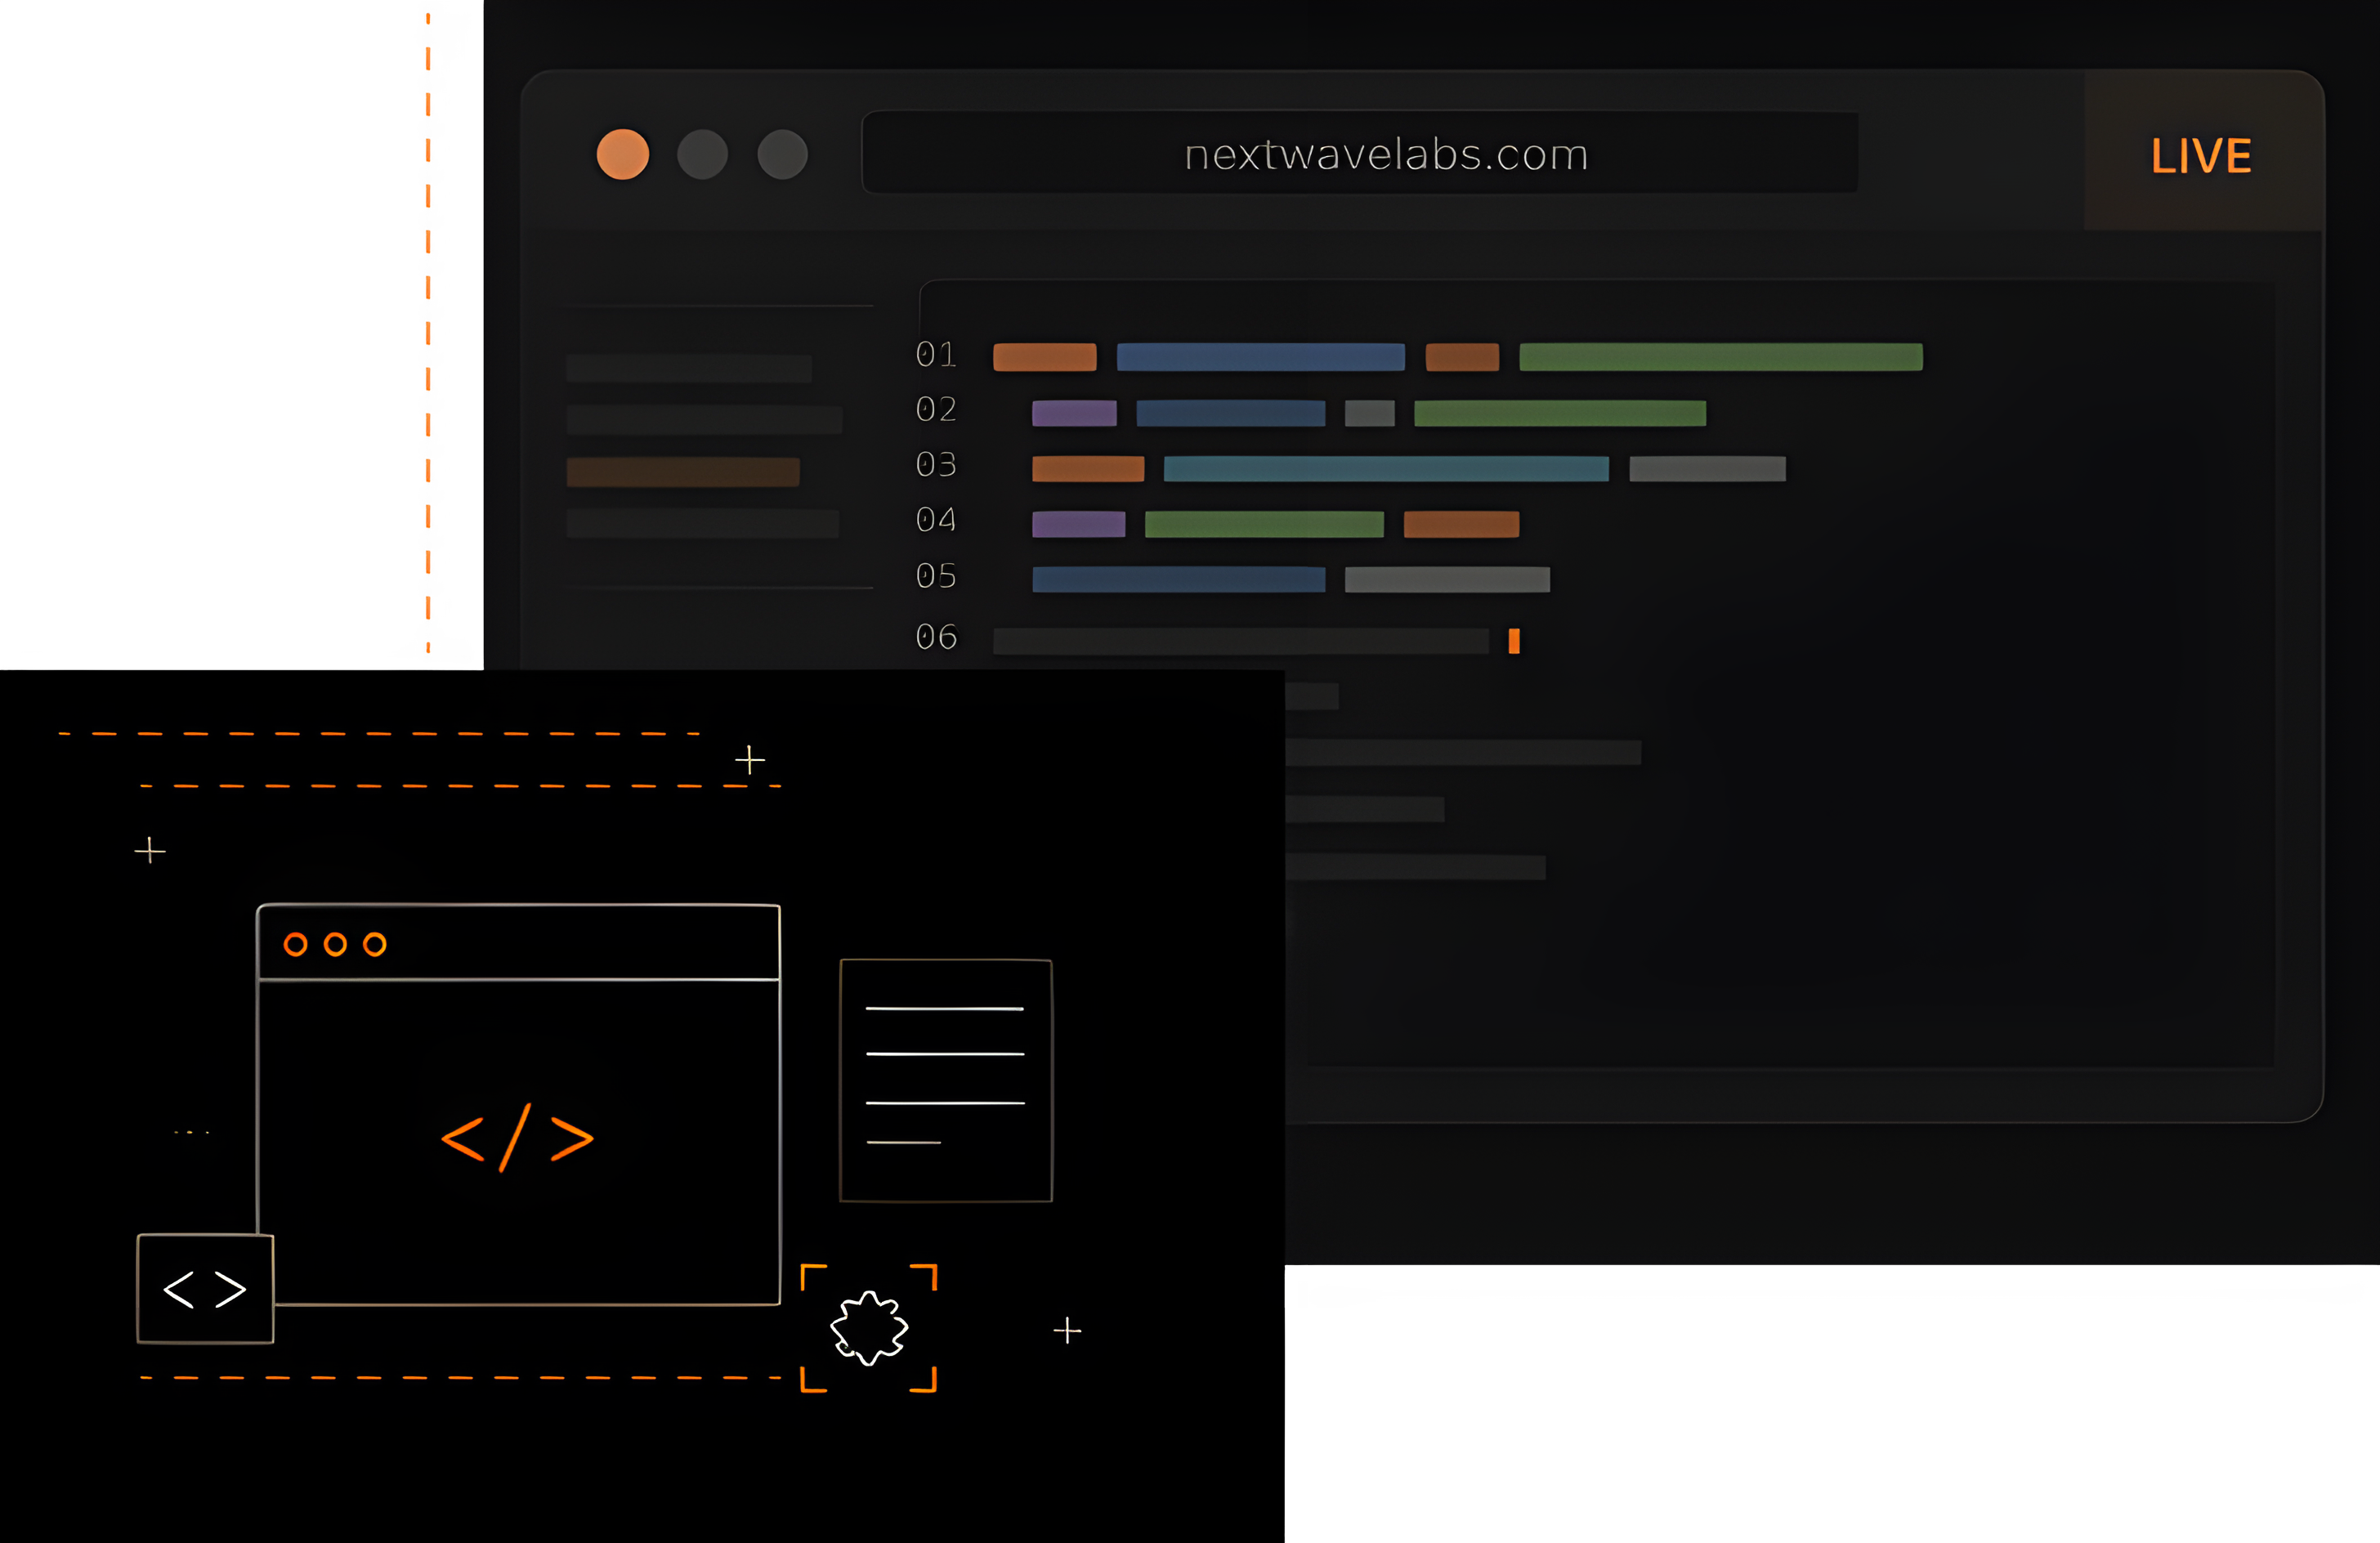Screen dimensions: 2380x1543
Task: Click the orange window dot in browser mockup
Action: [622, 154]
